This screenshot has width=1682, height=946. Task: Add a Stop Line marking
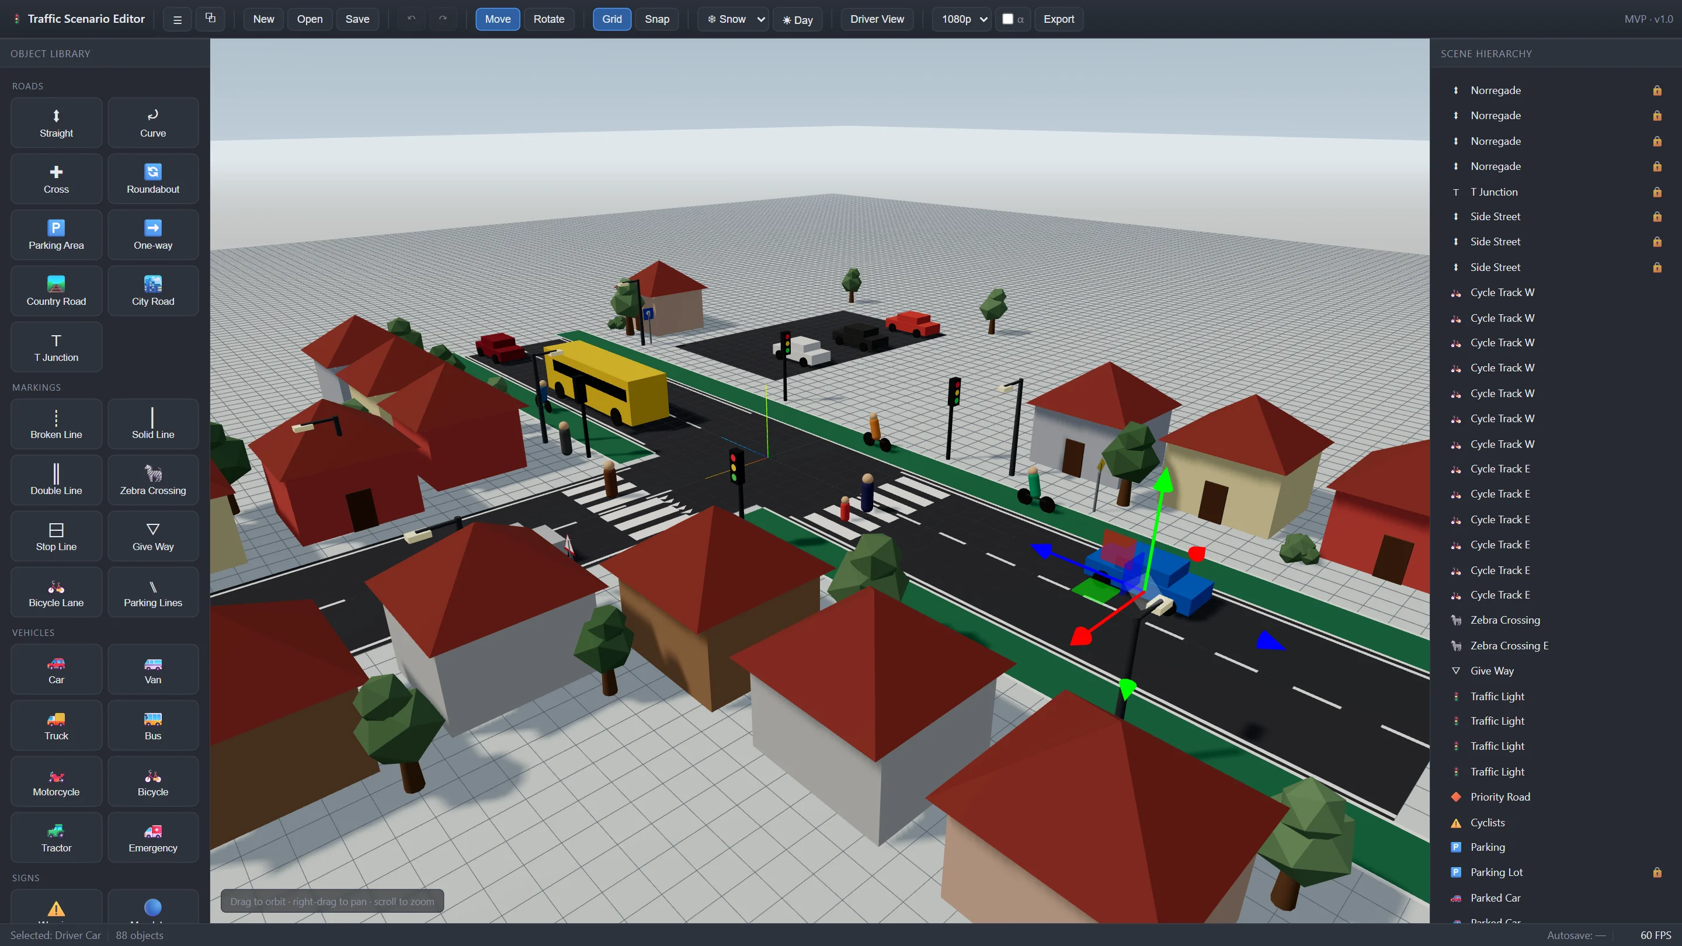[x=56, y=537]
